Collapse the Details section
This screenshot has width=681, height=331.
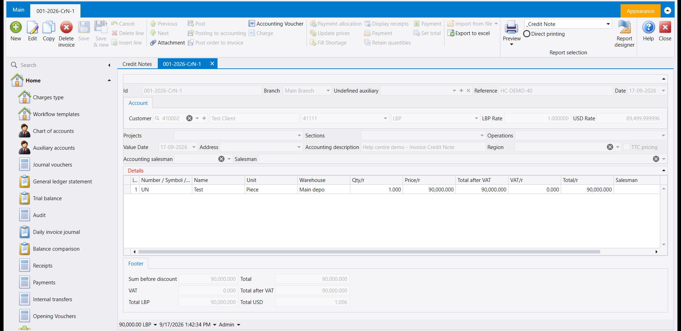click(x=663, y=171)
